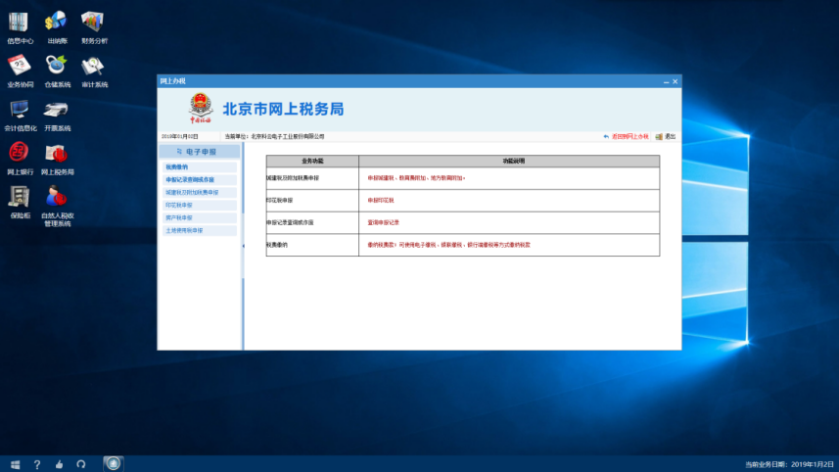Click the date shown in the info bar
Screen dimensions: 839x472
[180, 136]
